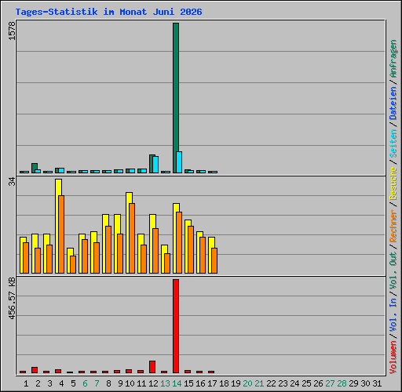This screenshot has width=402, height=392.
Task: Click the orange Rechner bar for day 17
Action: (214, 260)
